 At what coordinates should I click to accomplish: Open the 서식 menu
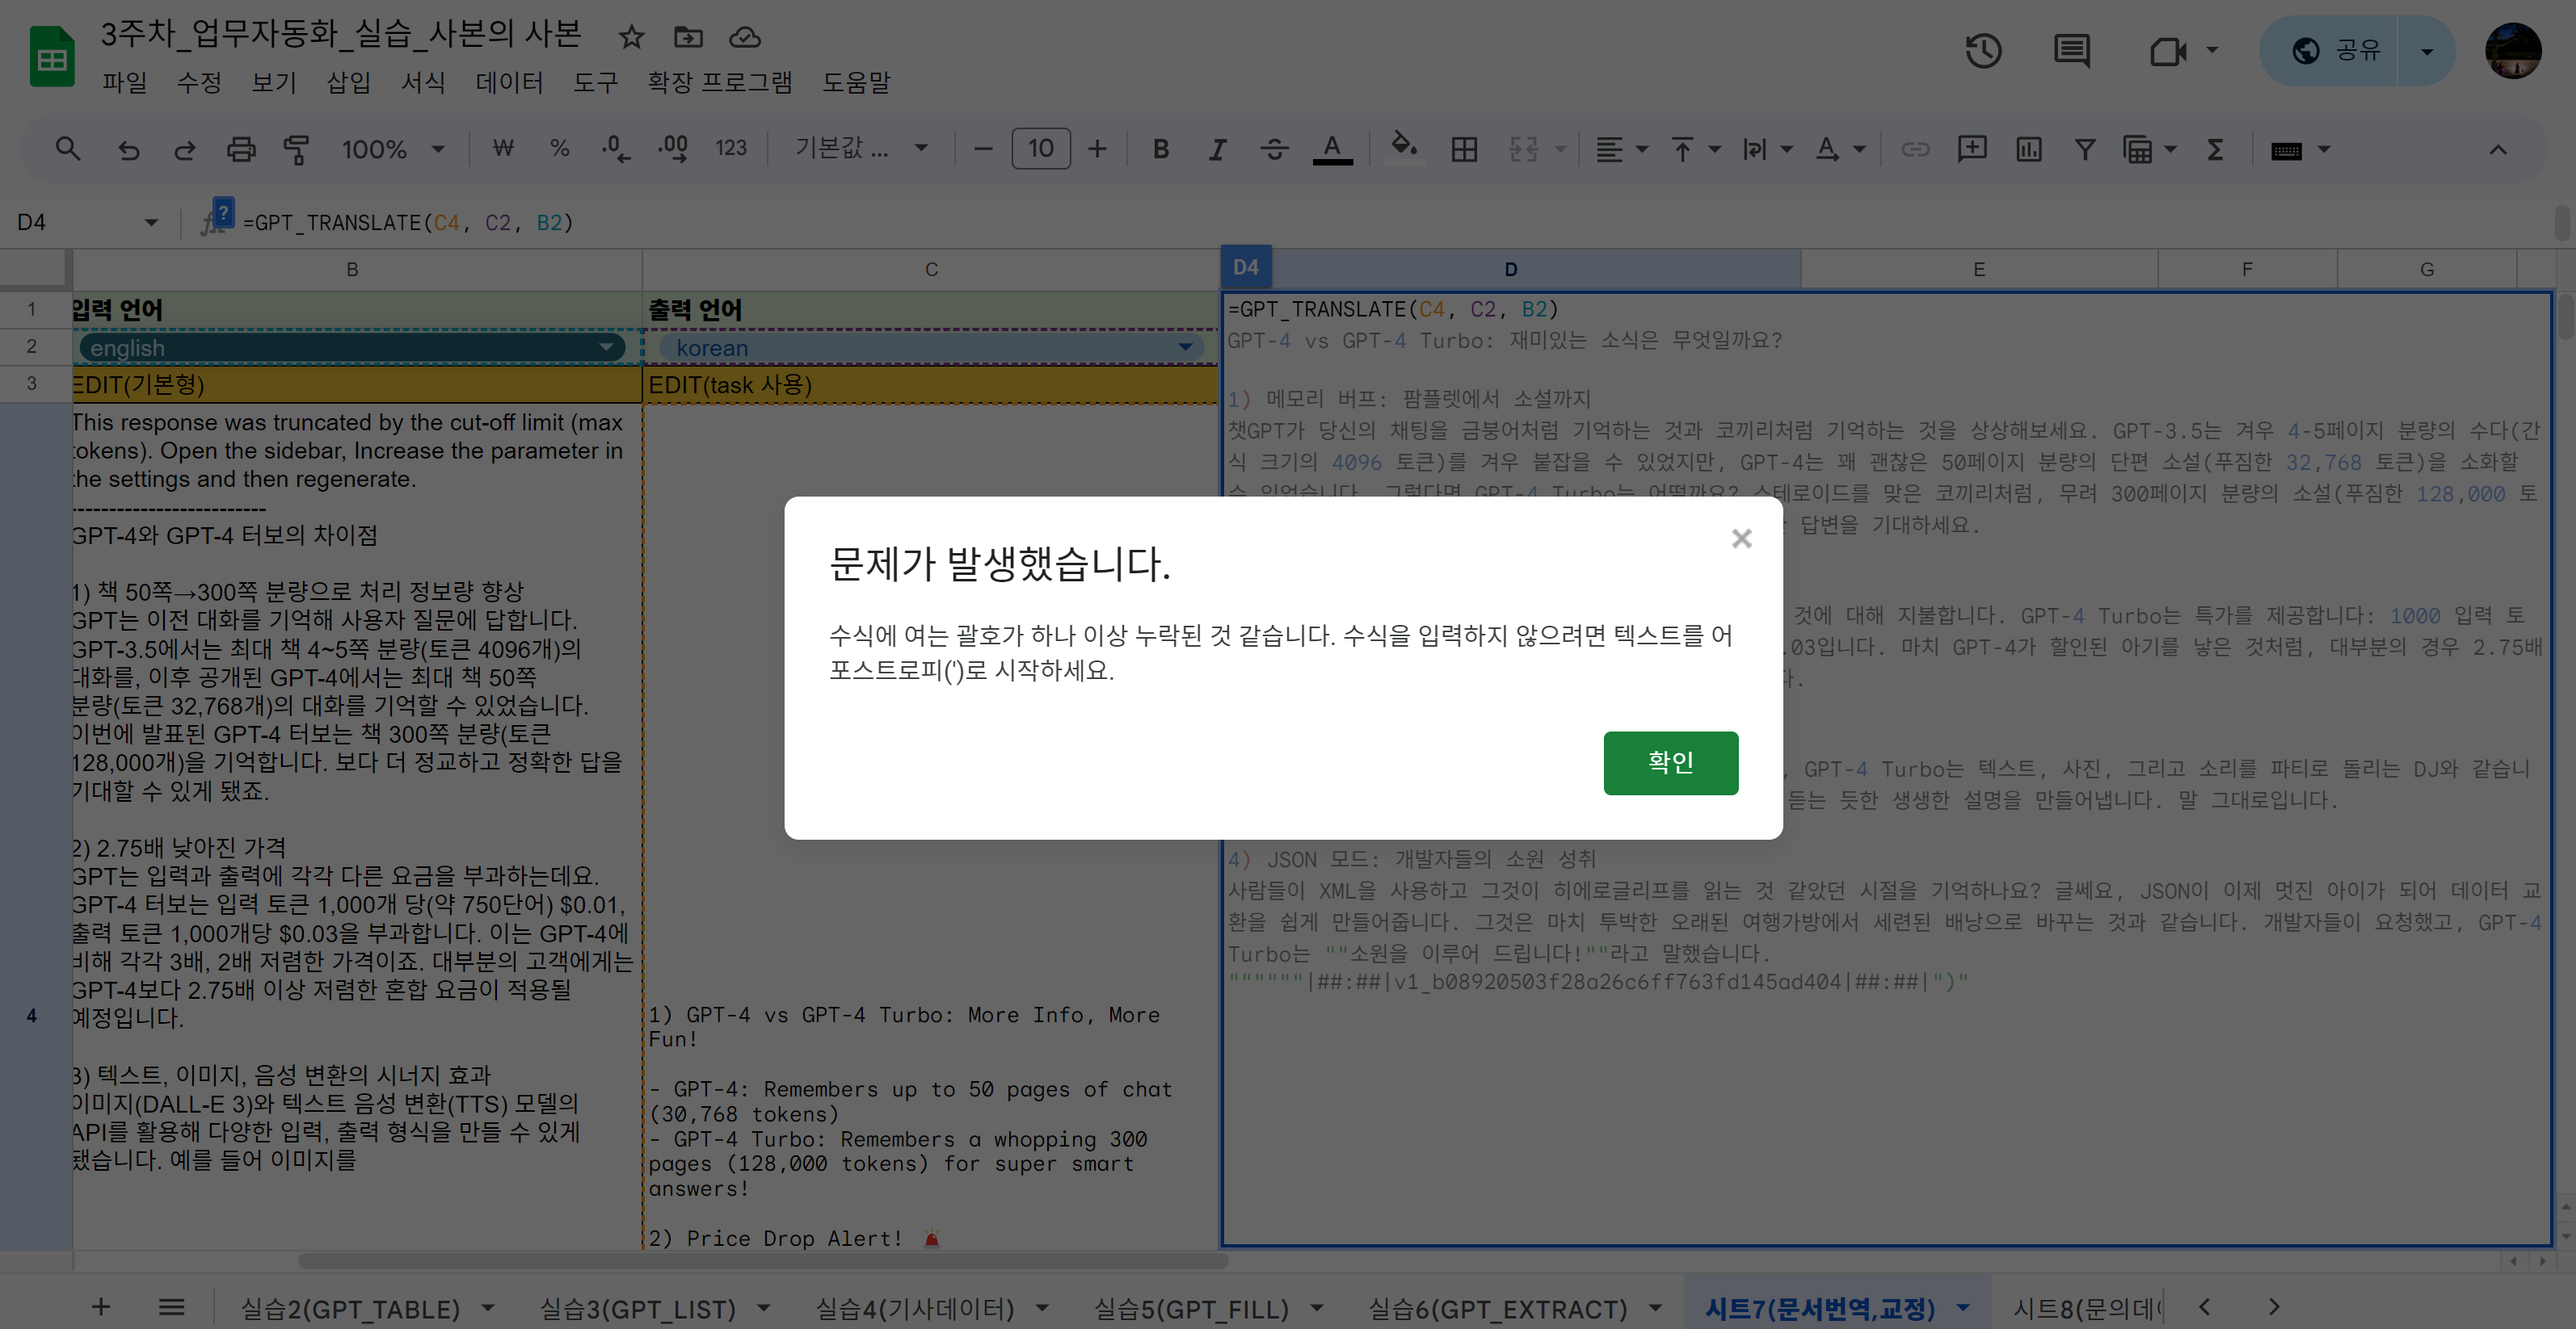click(x=423, y=83)
